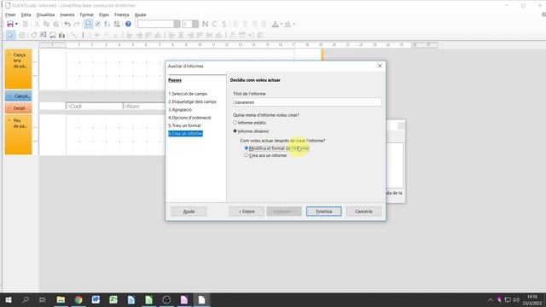Apply bold with the N icon

pos(205,24)
